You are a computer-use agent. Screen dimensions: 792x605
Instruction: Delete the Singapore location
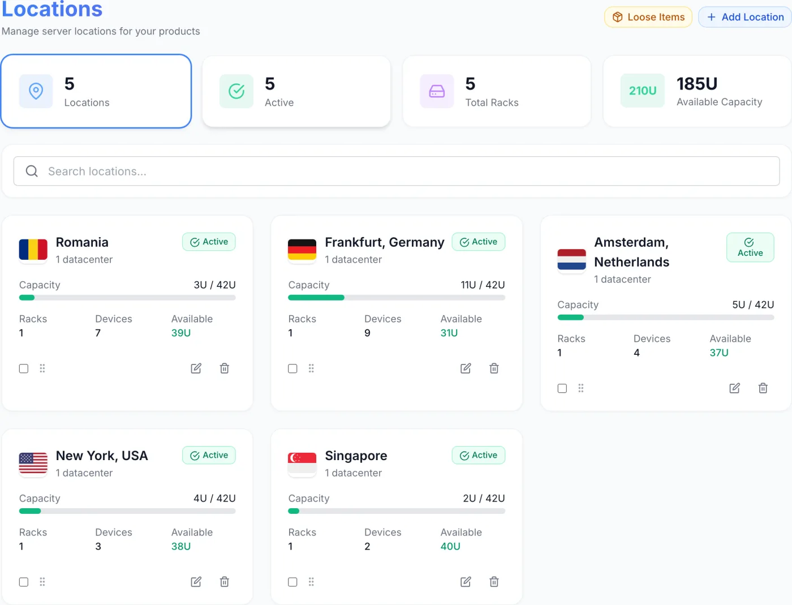494,582
